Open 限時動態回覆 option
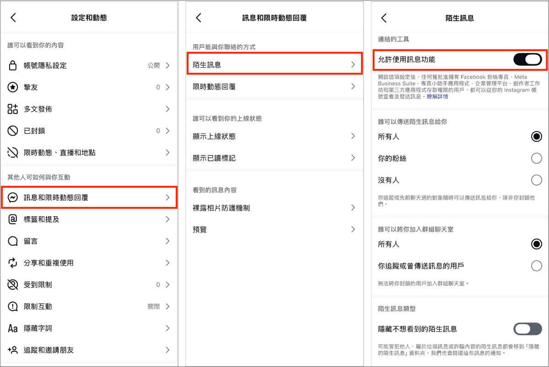Screen dimensions: 549x367 pos(274,86)
